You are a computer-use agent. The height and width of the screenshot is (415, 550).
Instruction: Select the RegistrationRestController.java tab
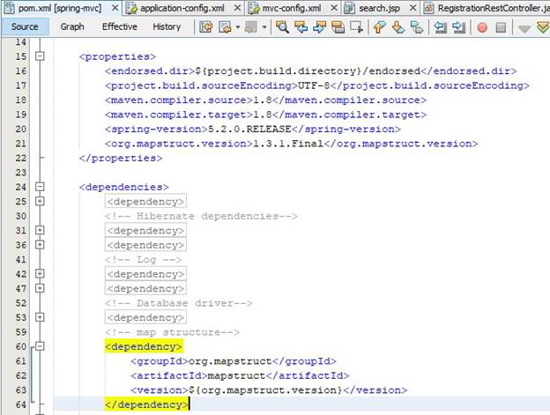[x=487, y=8]
